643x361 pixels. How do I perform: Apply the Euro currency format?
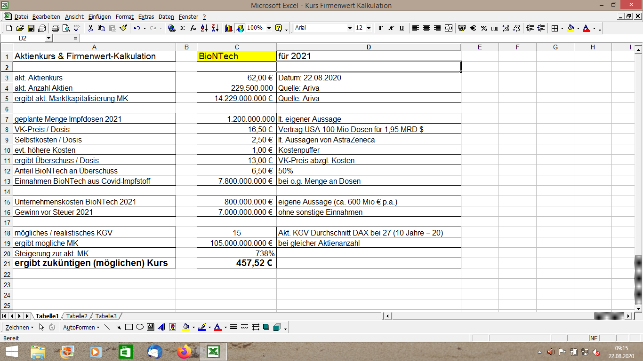coord(473,28)
